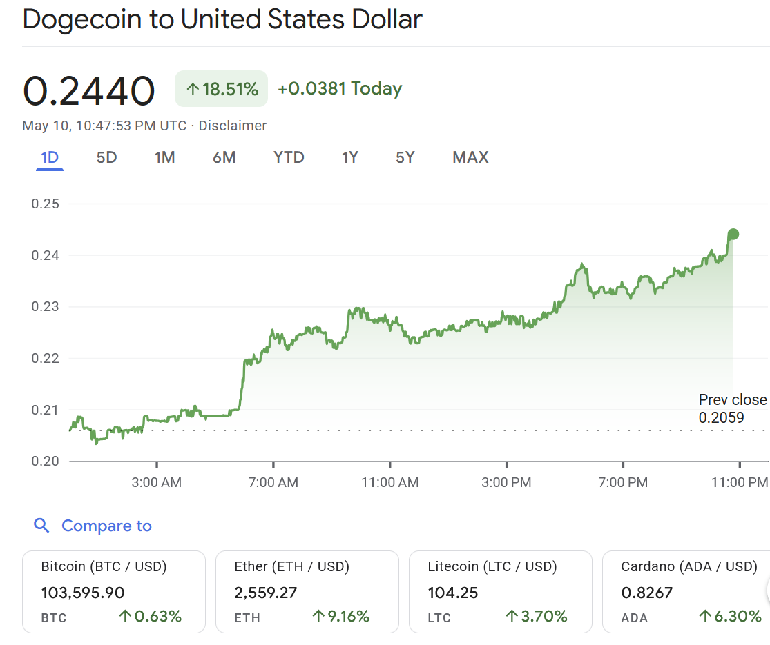The image size is (770, 645).
Task: Show the 1M chart range
Action: click(x=164, y=158)
